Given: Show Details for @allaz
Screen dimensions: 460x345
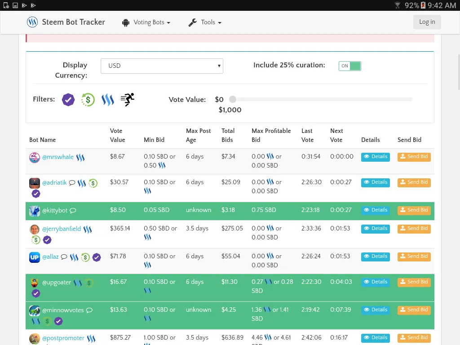Looking at the screenshot, I should click(x=375, y=257).
